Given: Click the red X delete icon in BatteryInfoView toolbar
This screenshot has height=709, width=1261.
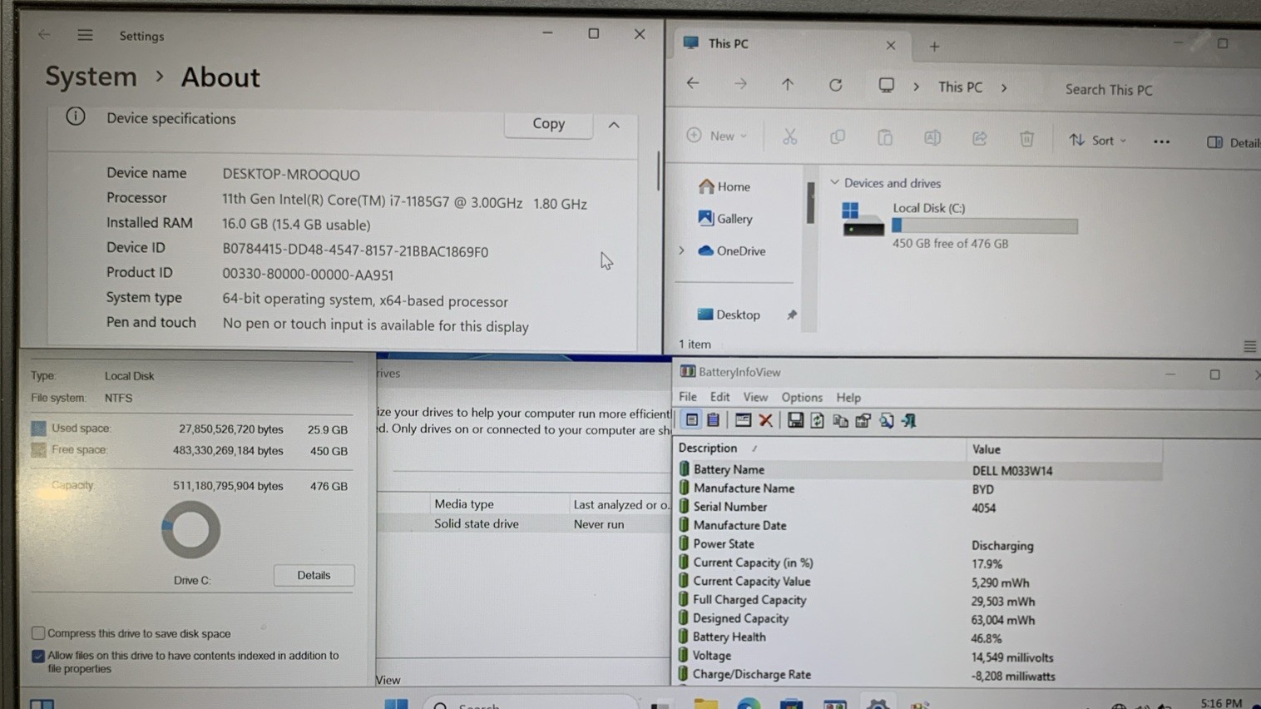Looking at the screenshot, I should (766, 421).
